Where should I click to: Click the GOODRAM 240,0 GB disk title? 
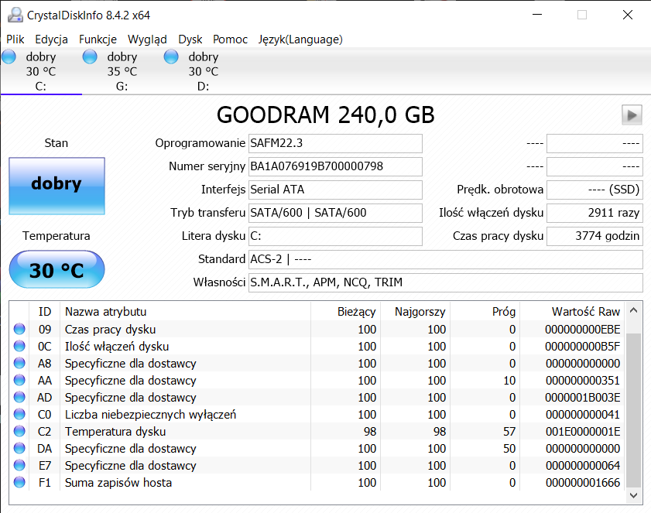[x=325, y=115]
